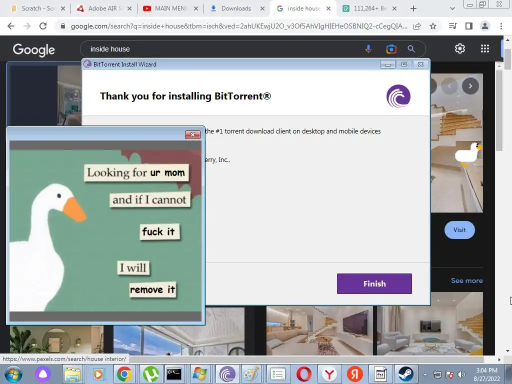Click the Finish button in BitTorrent wizard
Image resolution: width=512 pixels, height=384 pixels.
[374, 283]
